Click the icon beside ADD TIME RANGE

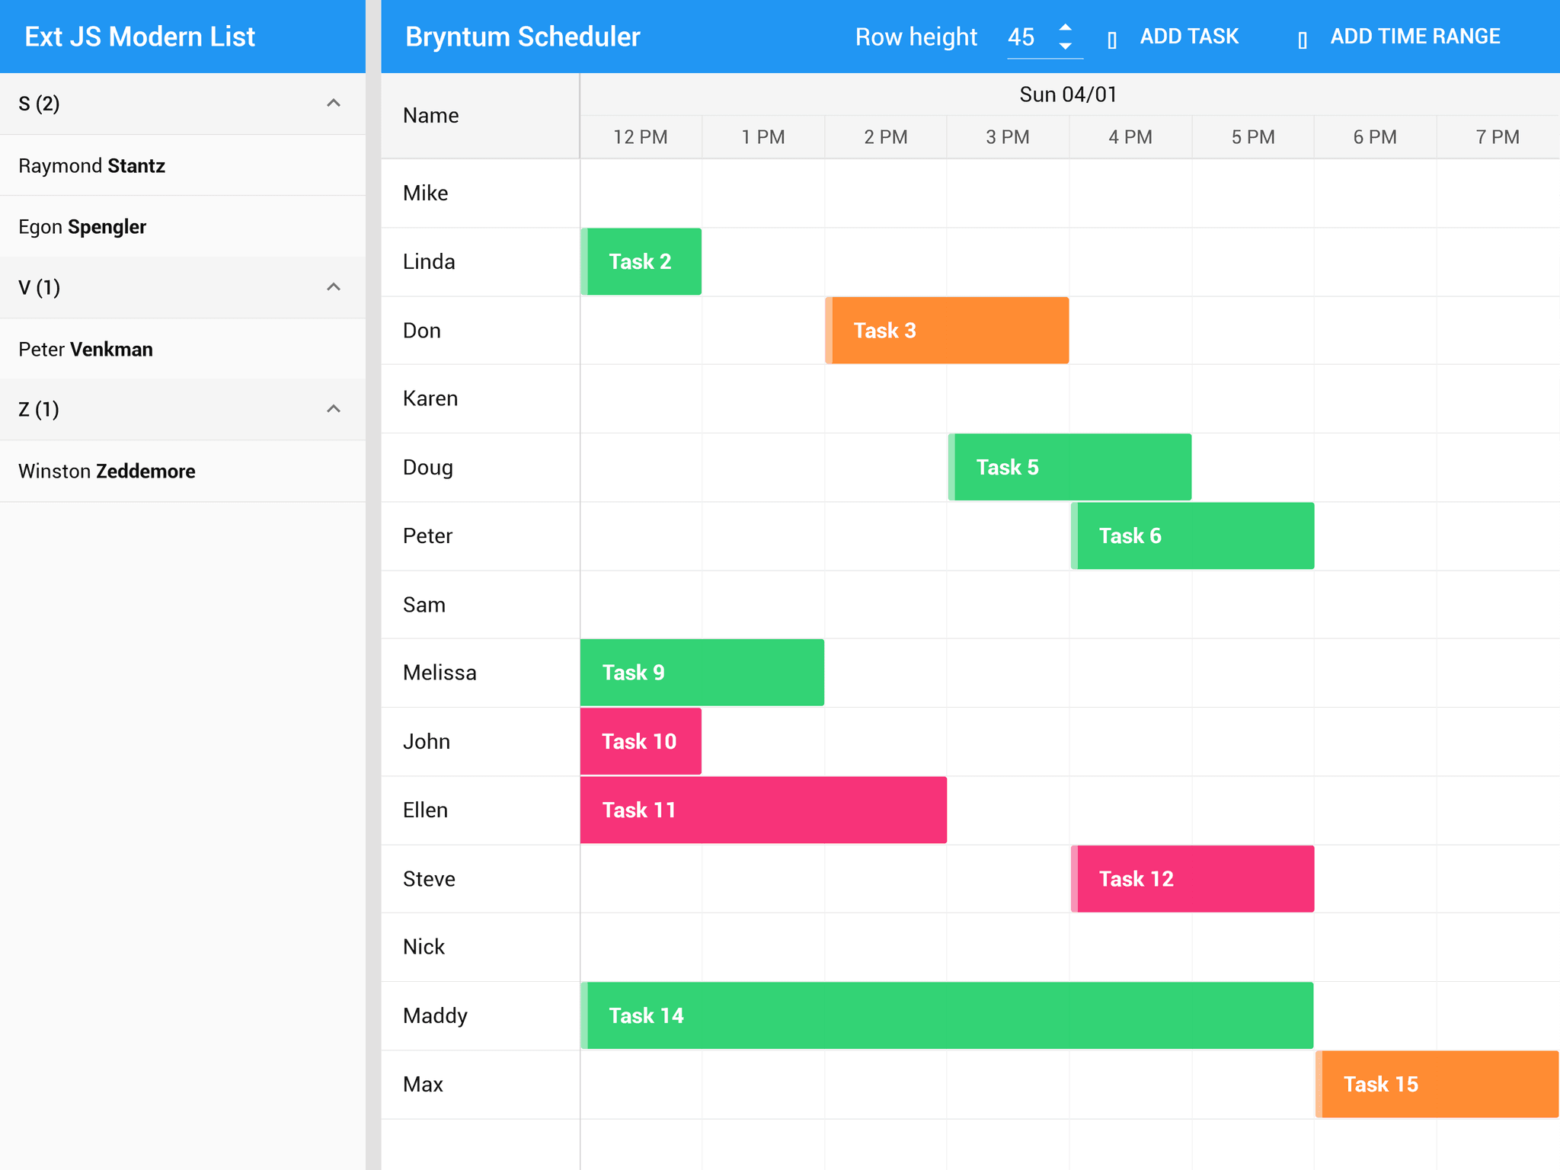(x=1301, y=37)
